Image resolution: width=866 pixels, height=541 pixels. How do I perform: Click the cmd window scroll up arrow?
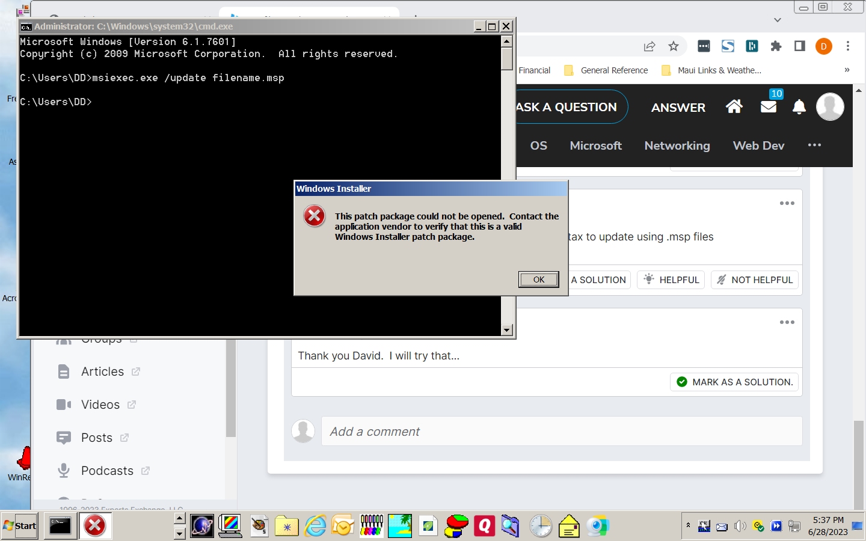[x=507, y=41]
